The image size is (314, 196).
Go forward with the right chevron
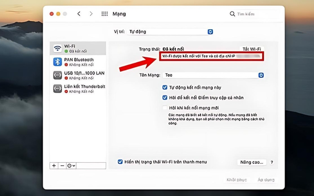click(91, 14)
